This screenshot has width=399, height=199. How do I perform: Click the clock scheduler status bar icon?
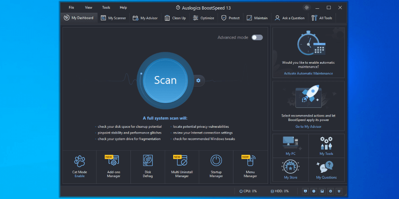(314, 191)
